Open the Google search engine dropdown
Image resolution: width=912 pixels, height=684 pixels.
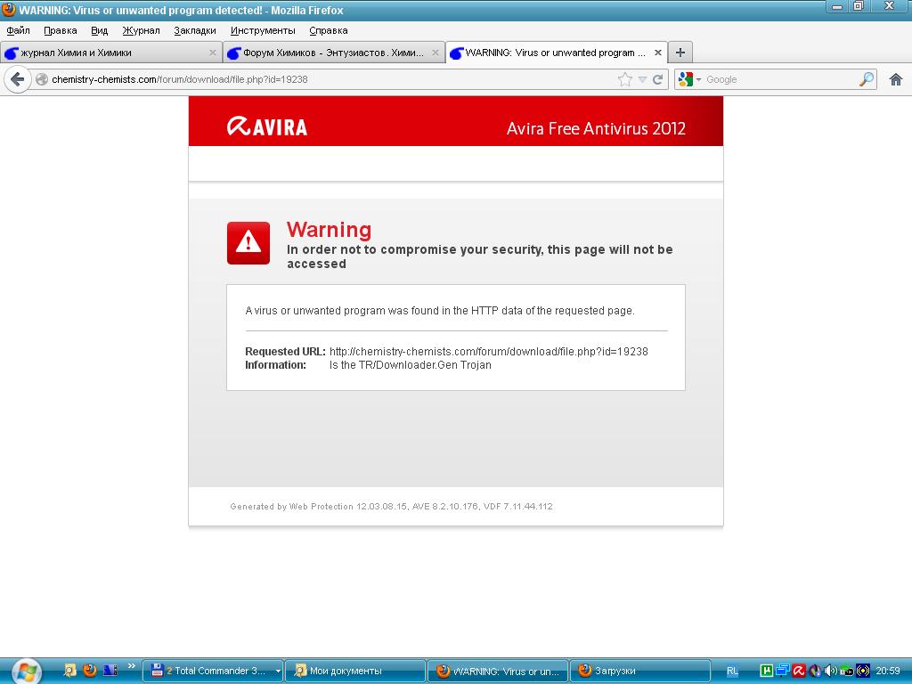(690, 79)
